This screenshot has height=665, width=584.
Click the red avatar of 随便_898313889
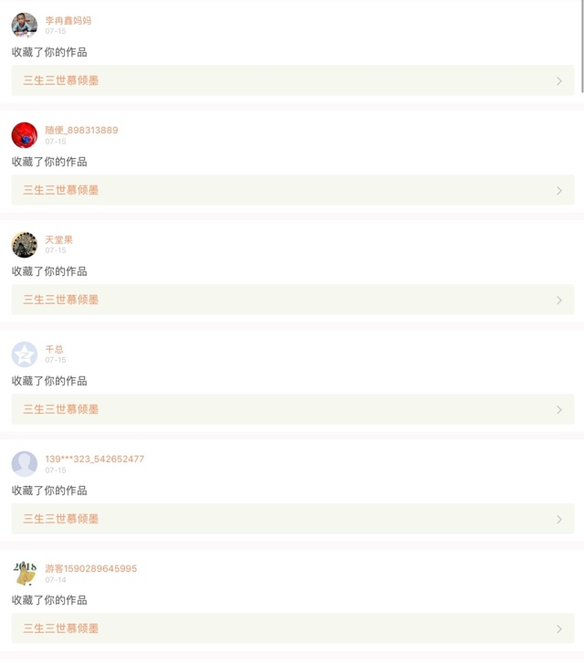point(25,135)
